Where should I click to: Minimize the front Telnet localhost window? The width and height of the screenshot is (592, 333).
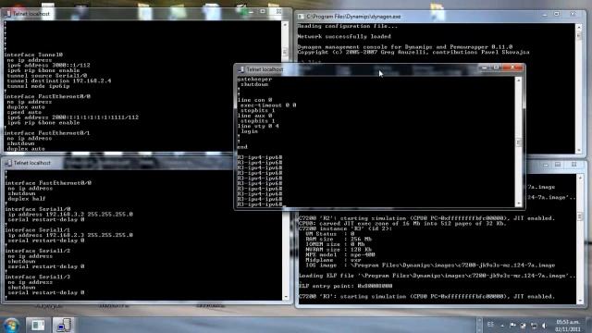485,68
